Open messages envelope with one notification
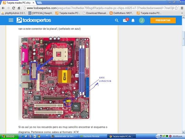Image resolution: width=185 pixels, height=139 pixels. [125, 20]
